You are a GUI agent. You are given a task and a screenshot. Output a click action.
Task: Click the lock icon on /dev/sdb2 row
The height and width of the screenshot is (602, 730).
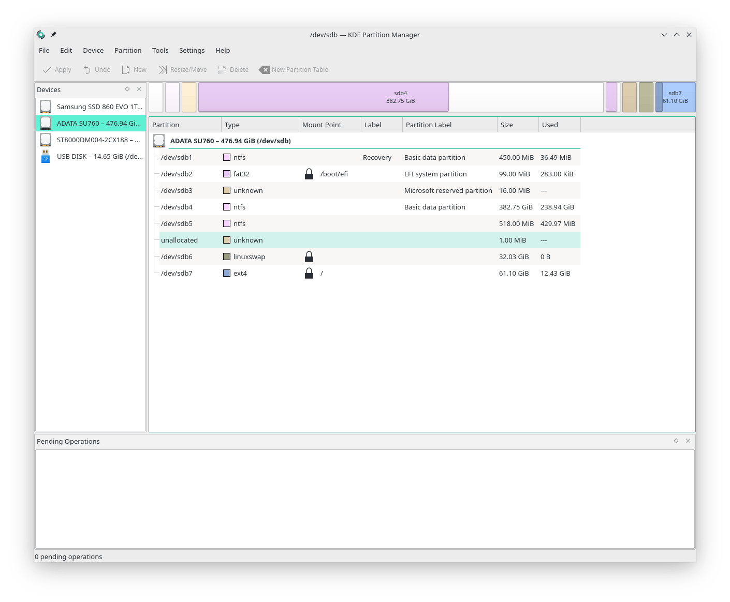click(x=309, y=174)
